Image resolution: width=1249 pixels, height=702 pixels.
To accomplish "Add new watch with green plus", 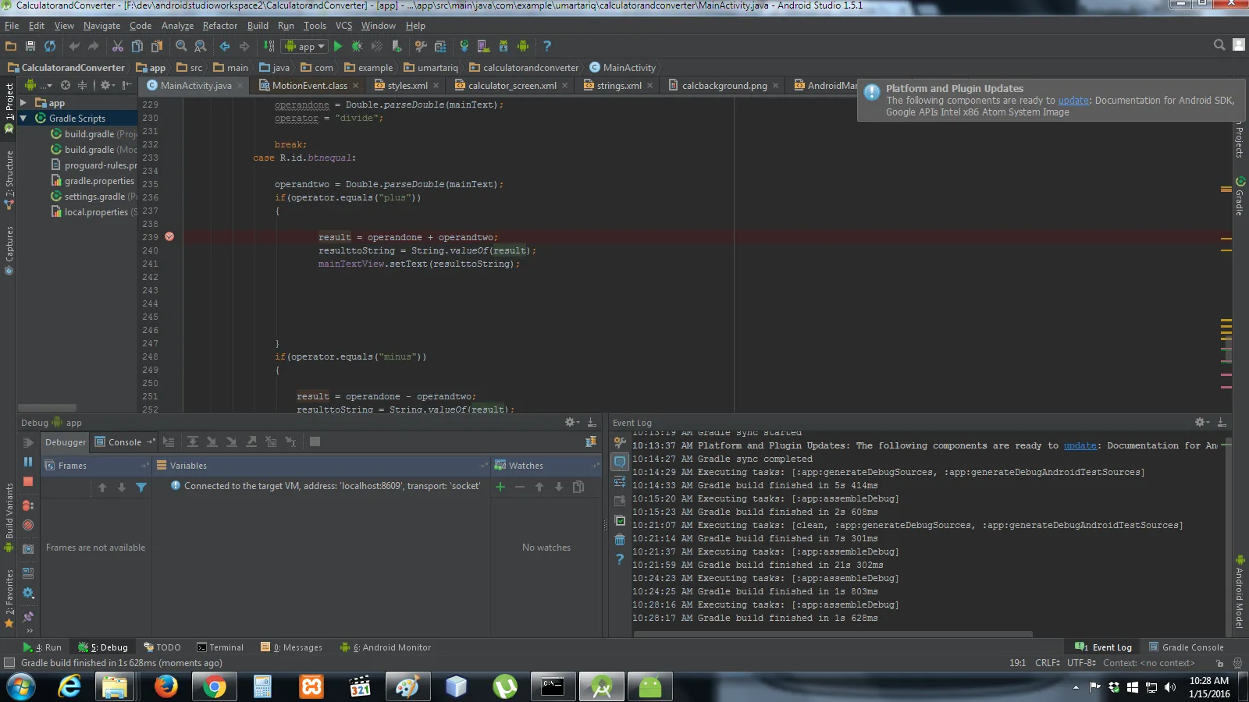I will (500, 487).
